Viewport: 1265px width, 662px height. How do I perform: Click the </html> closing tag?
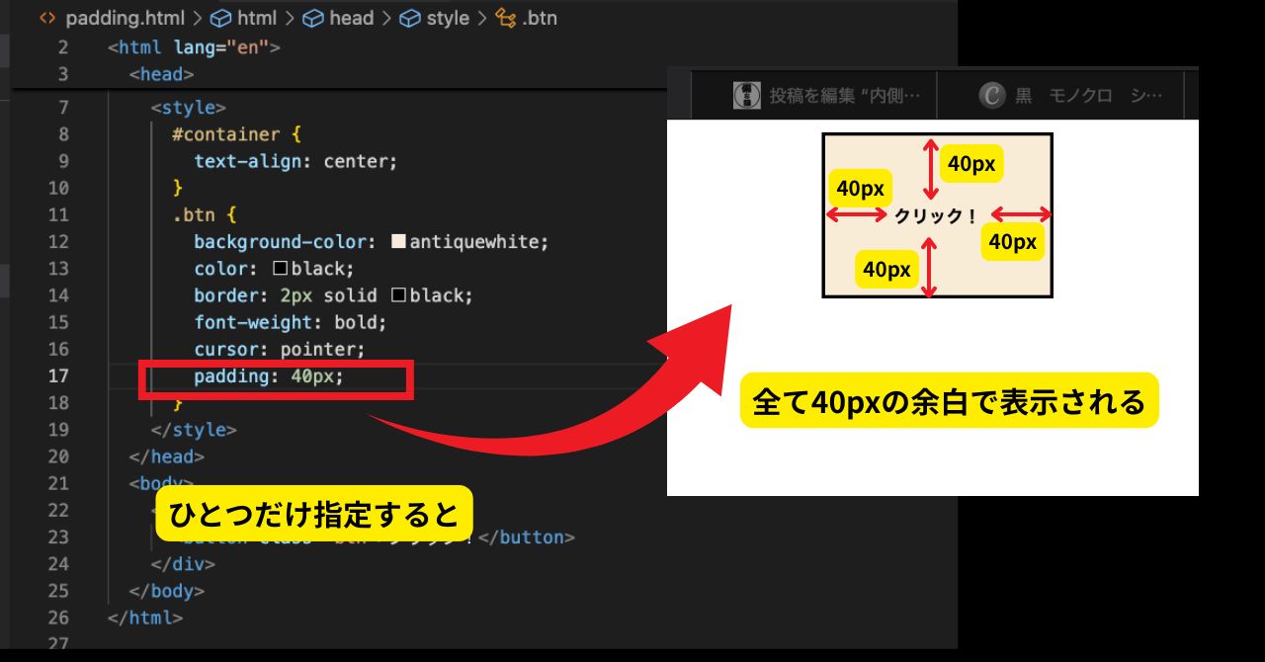145,618
